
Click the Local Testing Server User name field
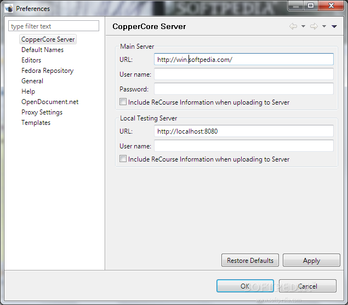[244, 146]
